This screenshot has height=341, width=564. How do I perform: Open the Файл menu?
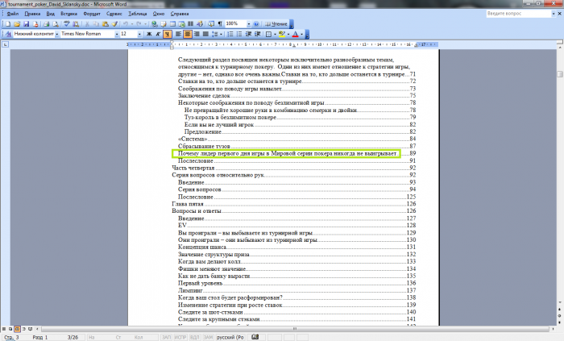(13, 14)
